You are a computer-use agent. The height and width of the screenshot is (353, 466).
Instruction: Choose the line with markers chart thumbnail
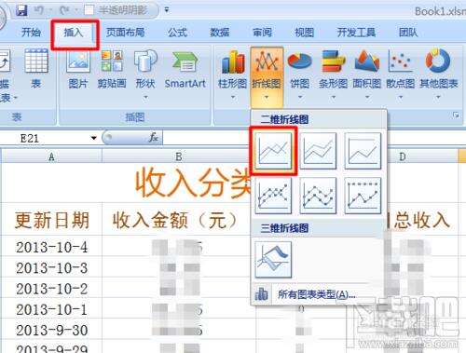click(273, 196)
